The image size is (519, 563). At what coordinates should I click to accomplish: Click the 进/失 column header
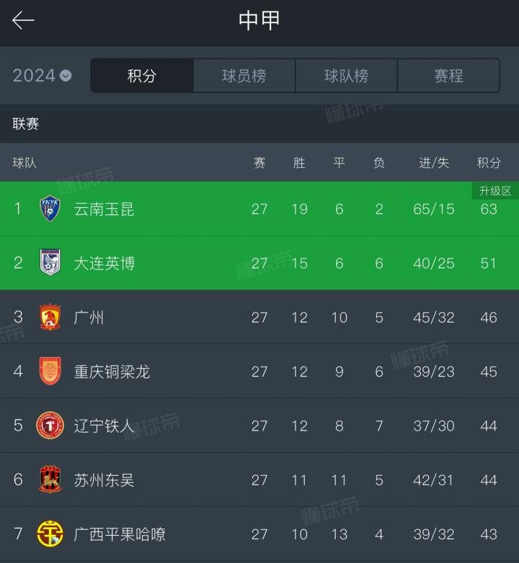(x=434, y=163)
